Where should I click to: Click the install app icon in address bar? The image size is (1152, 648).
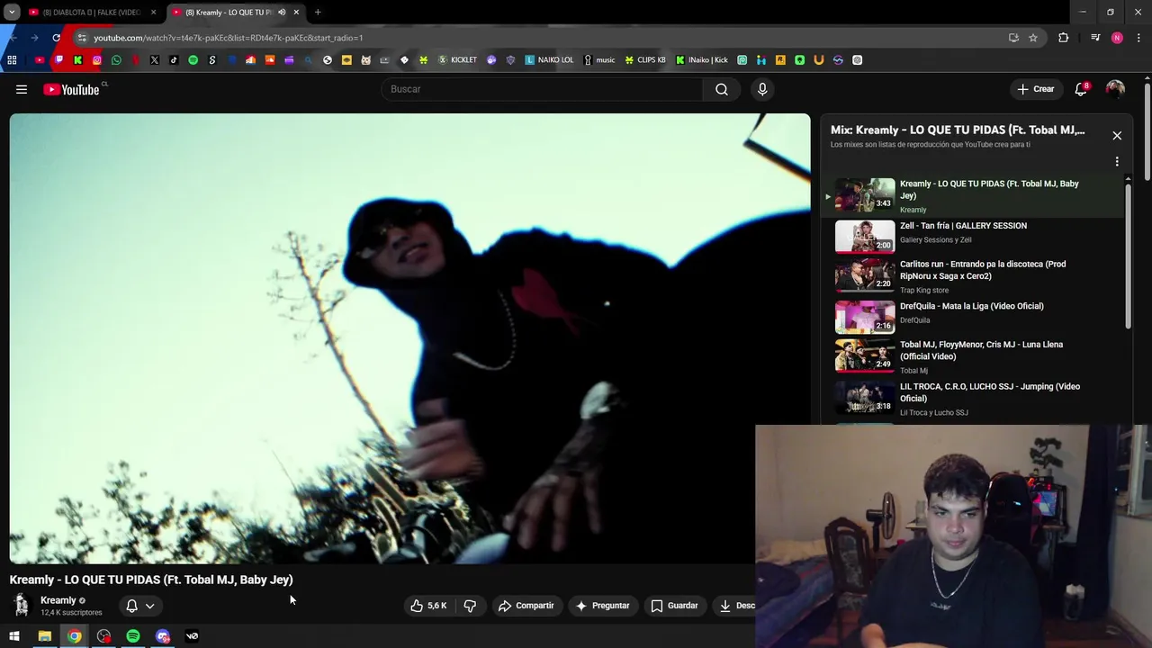click(1013, 38)
